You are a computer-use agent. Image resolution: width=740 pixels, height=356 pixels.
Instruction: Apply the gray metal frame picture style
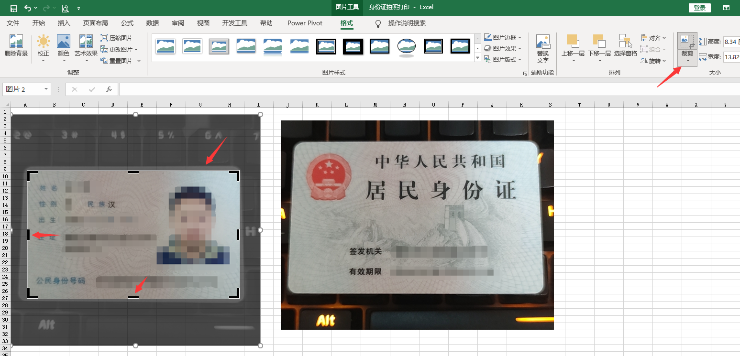pyautogui.click(x=219, y=46)
